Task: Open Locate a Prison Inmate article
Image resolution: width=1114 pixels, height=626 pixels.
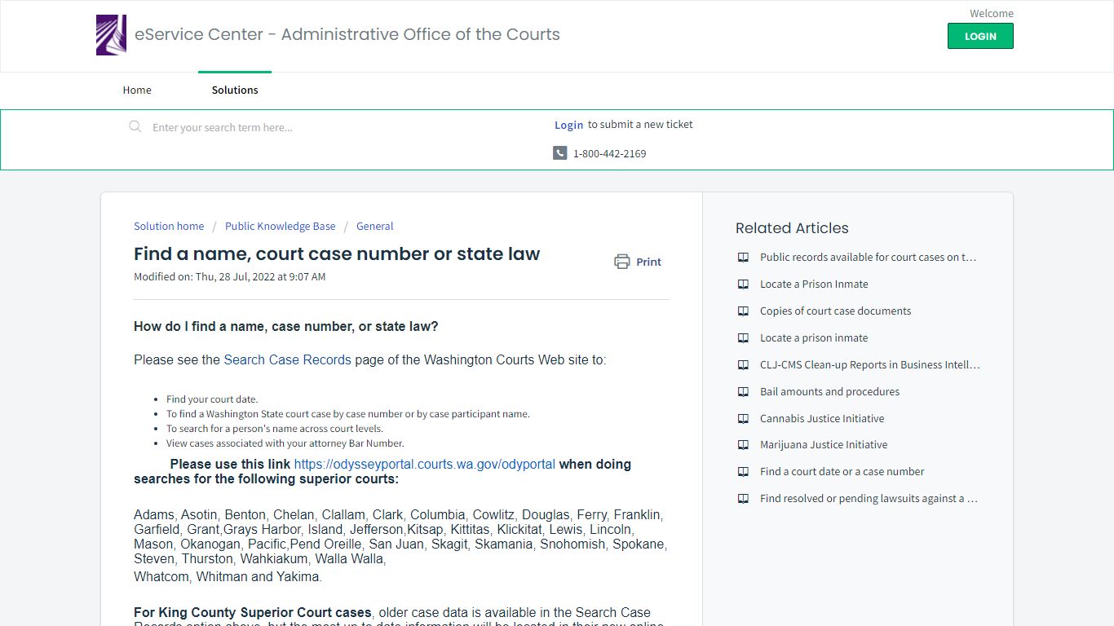Action: [814, 284]
